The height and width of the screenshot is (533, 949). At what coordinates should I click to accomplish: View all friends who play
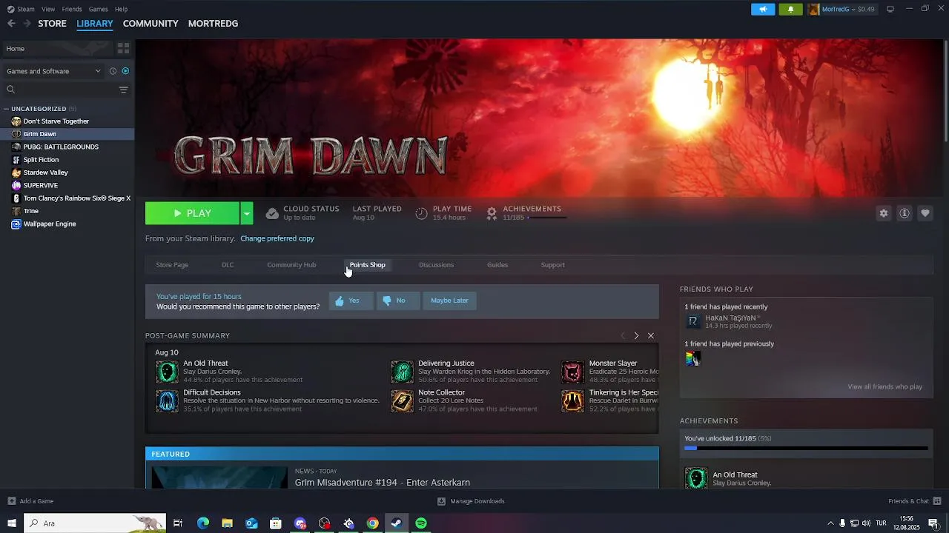coord(884,386)
